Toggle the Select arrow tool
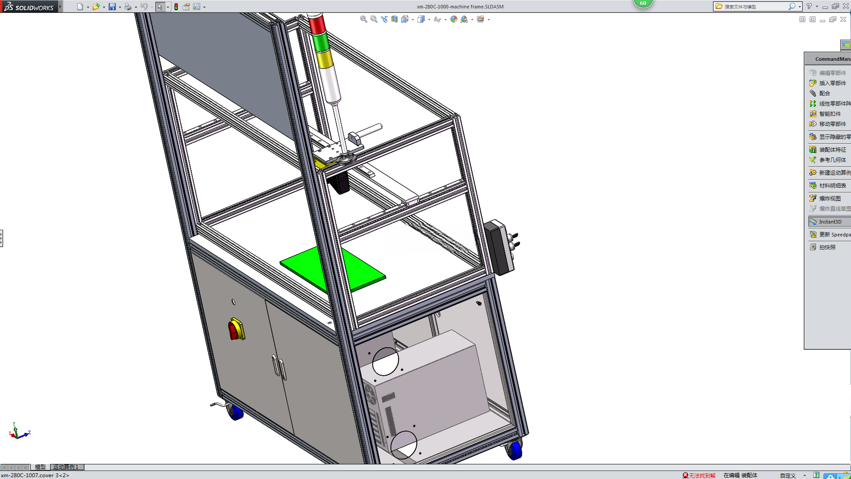 pyautogui.click(x=160, y=7)
